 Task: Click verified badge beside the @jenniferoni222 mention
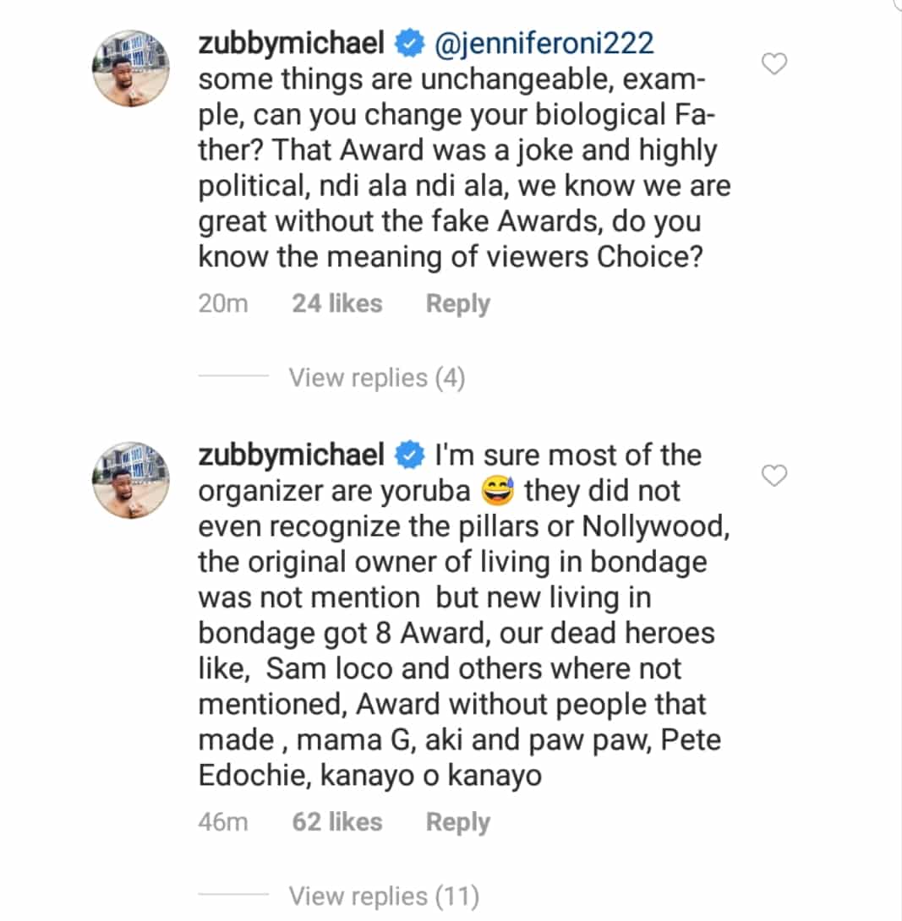tap(409, 44)
